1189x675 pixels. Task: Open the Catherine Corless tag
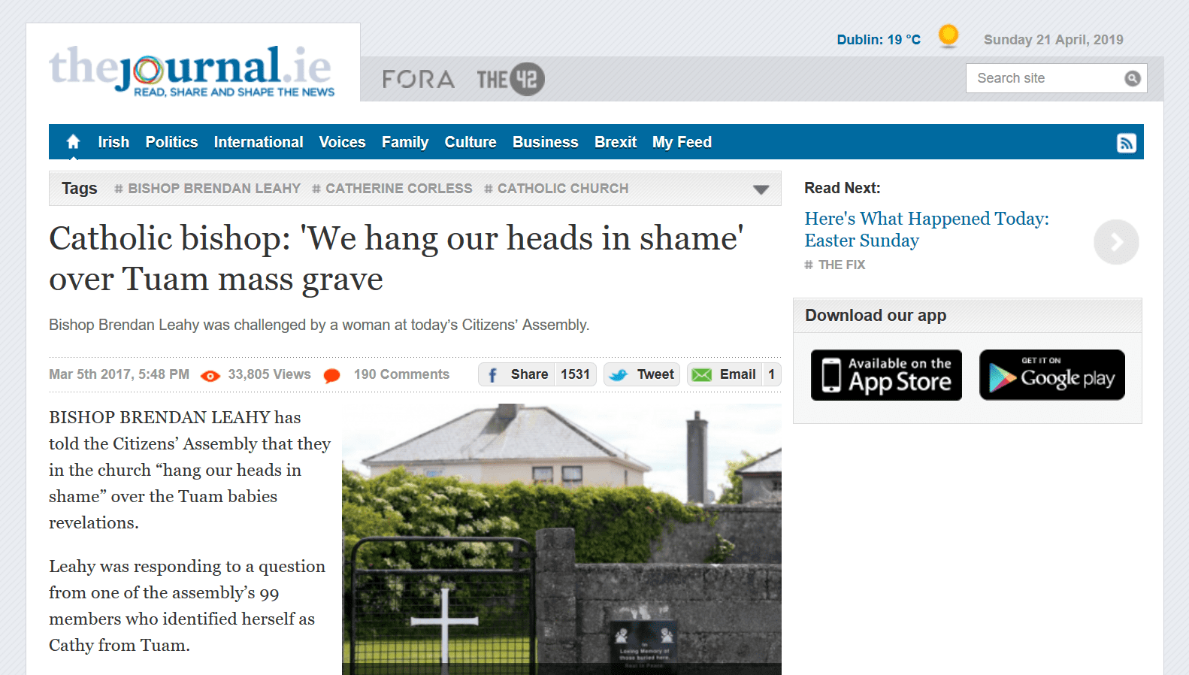point(392,189)
